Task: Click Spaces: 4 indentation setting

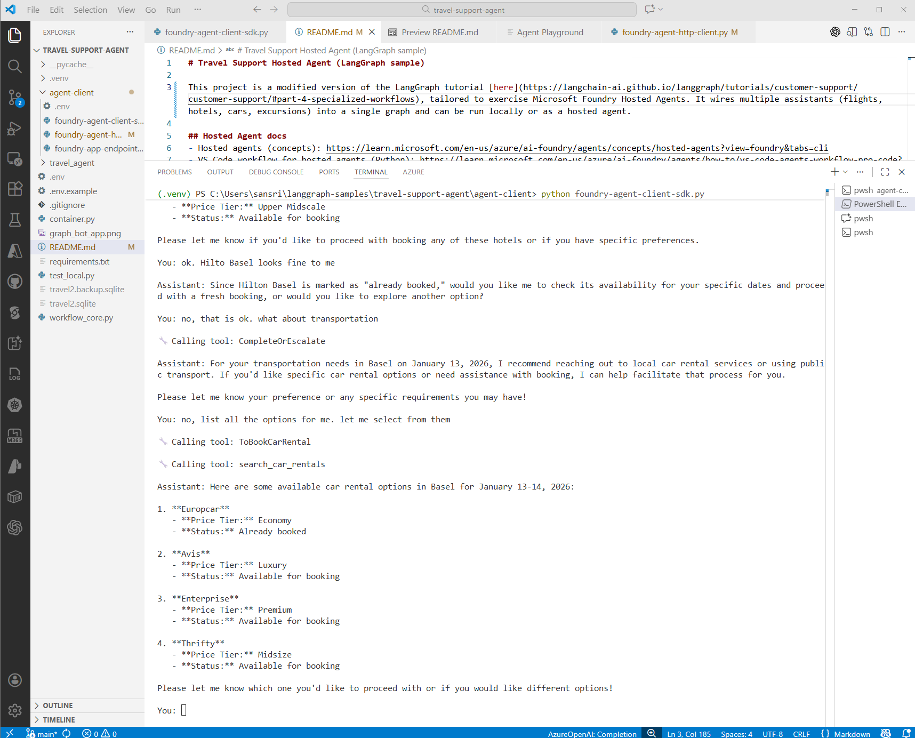Action: (736, 734)
